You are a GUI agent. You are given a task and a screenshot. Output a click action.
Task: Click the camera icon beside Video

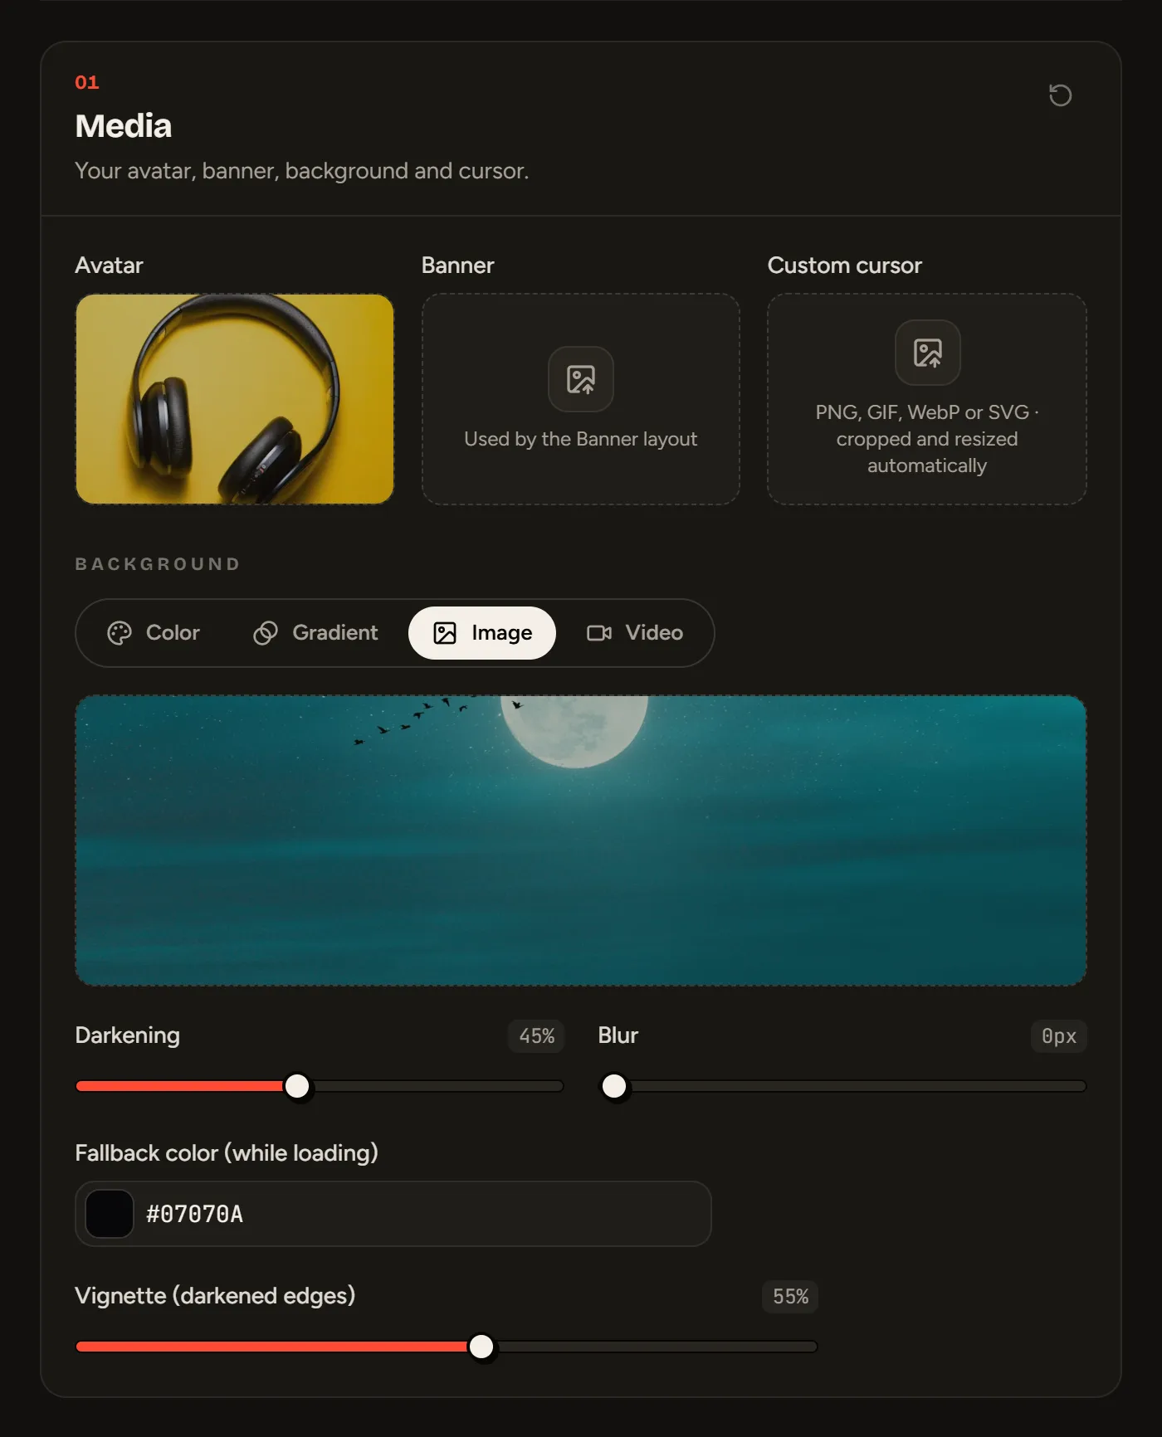(599, 633)
